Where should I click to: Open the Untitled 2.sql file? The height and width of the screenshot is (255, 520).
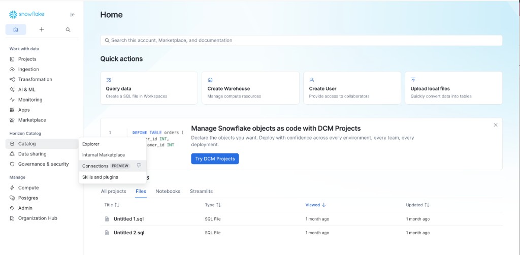(x=129, y=233)
